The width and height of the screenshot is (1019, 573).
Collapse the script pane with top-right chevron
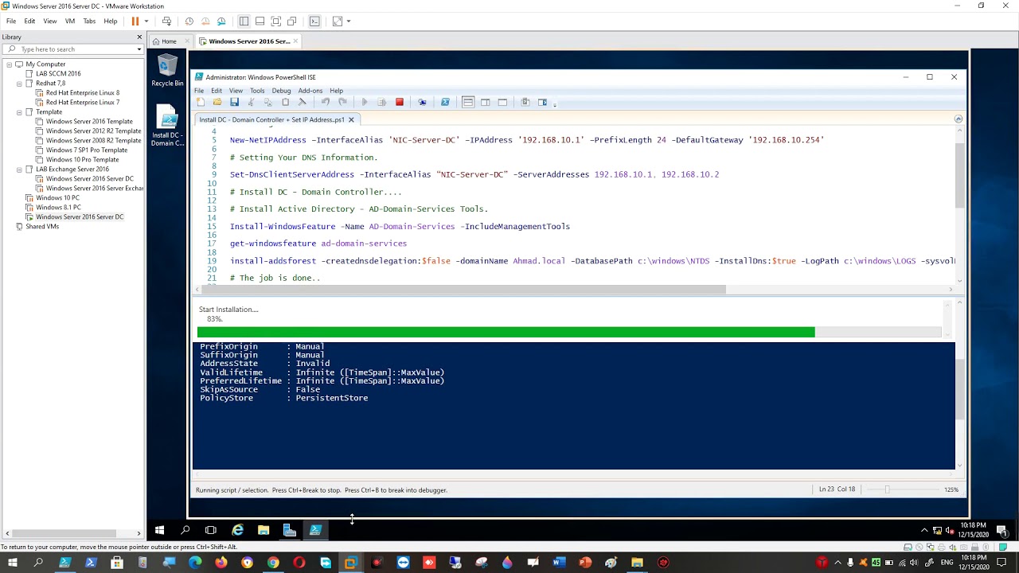[x=958, y=119]
